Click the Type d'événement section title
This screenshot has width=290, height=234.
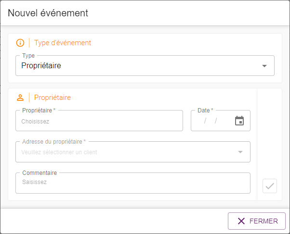pyautogui.click(x=63, y=43)
